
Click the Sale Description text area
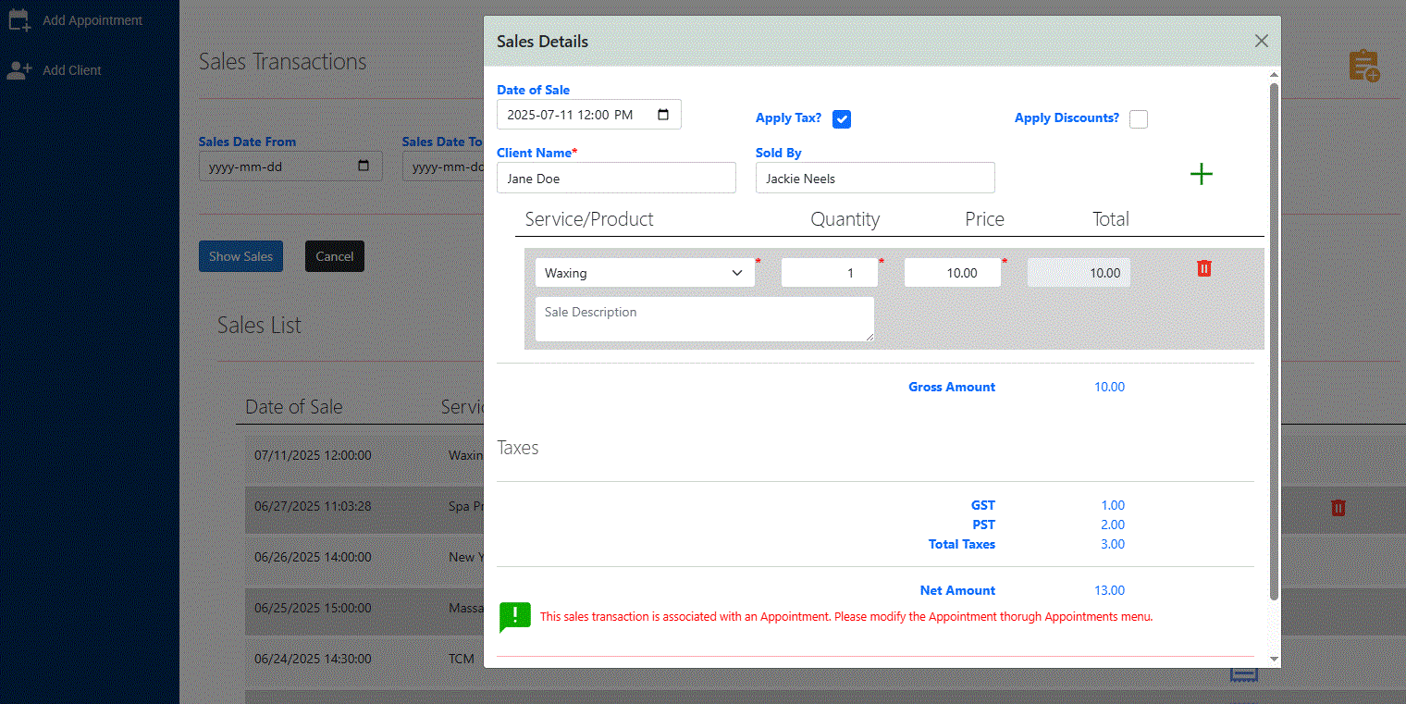tap(704, 319)
